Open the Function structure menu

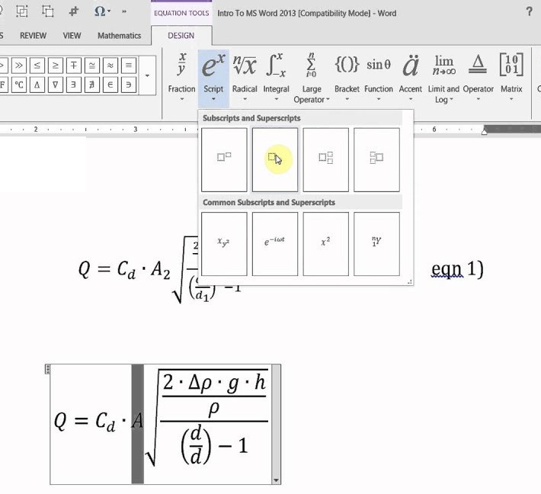click(x=379, y=78)
